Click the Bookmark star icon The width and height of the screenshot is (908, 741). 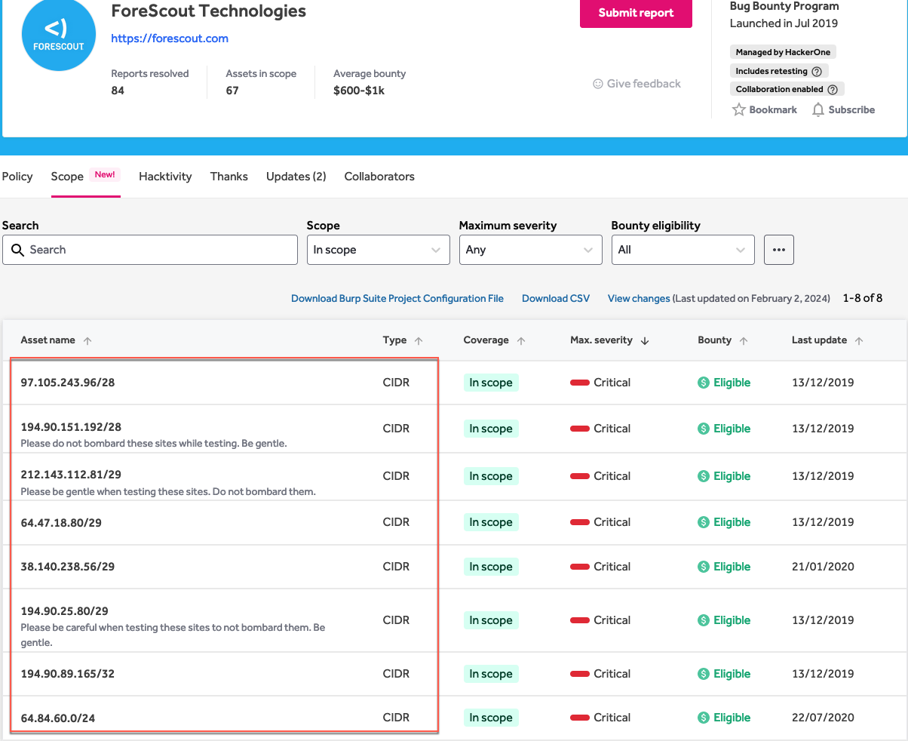coord(739,110)
